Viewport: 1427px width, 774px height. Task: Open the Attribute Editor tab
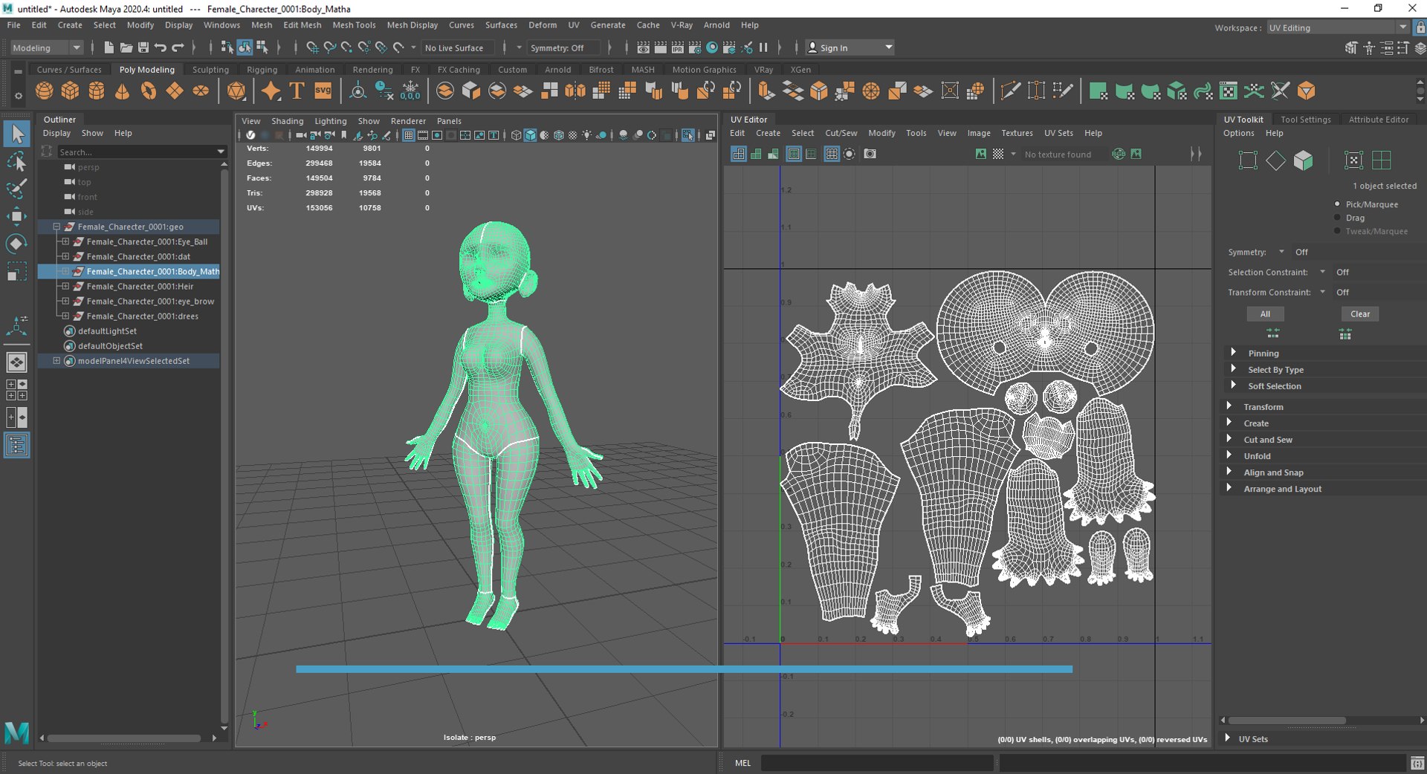1378,119
